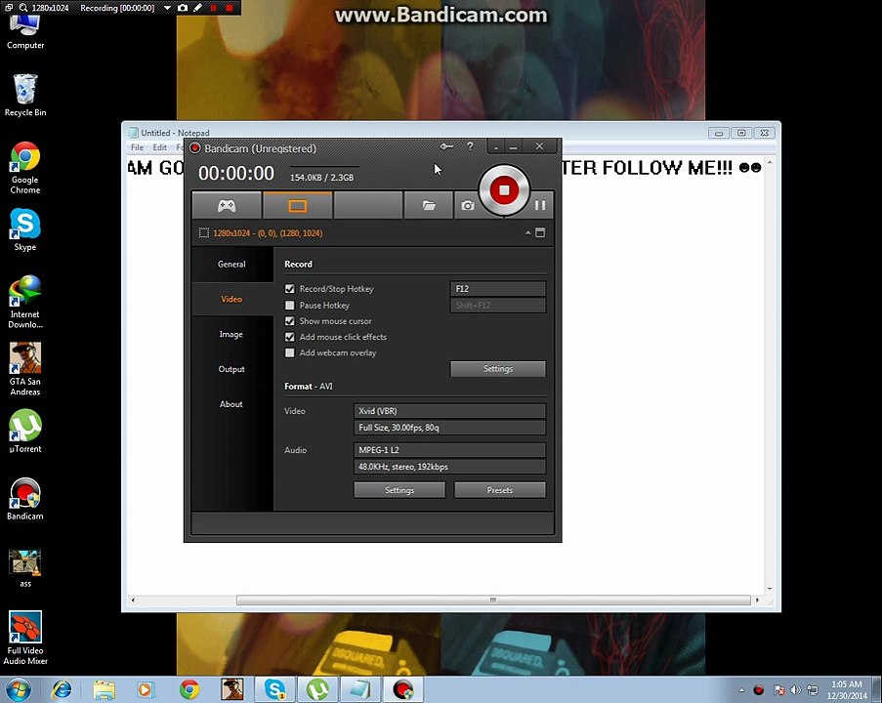This screenshot has height=703, width=882.
Task: Click Settings button under Format section
Action: point(399,490)
